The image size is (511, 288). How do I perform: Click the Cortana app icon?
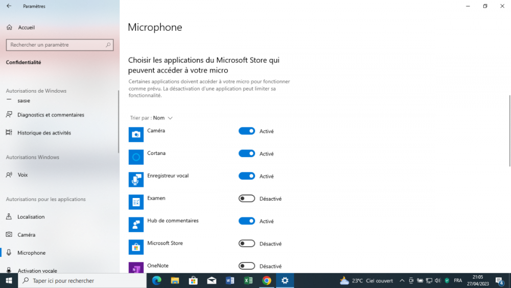point(136,157)
